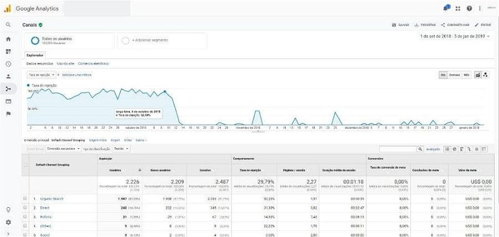The width and height of the screenshot is (499, 237).
Task: Switch to the Uso do site view
Action: (65, 63)
